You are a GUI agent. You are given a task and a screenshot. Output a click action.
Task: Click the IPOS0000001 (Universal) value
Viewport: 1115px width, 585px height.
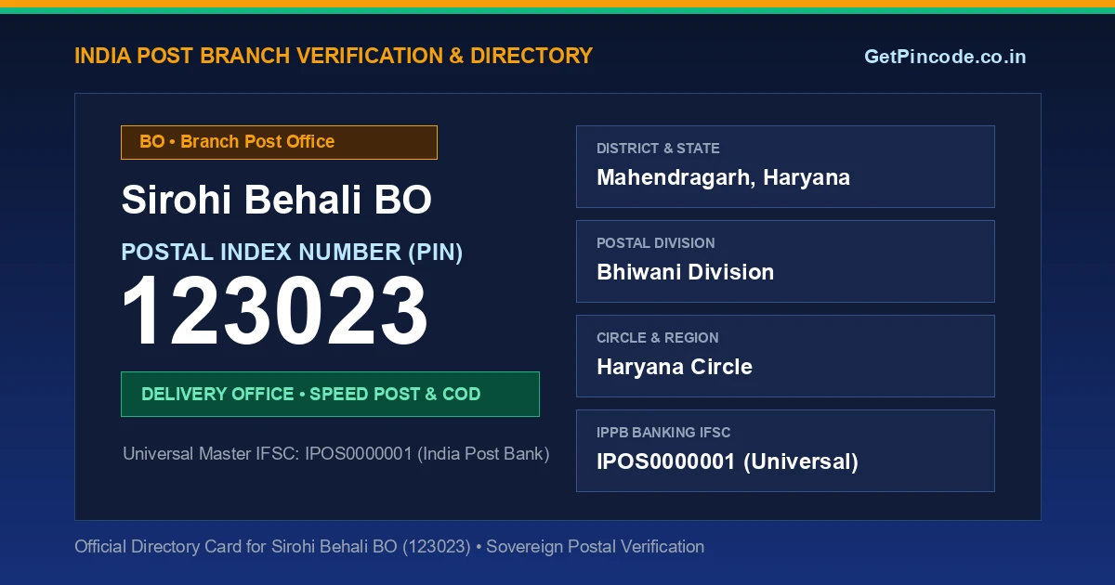[x=728, y=461]
